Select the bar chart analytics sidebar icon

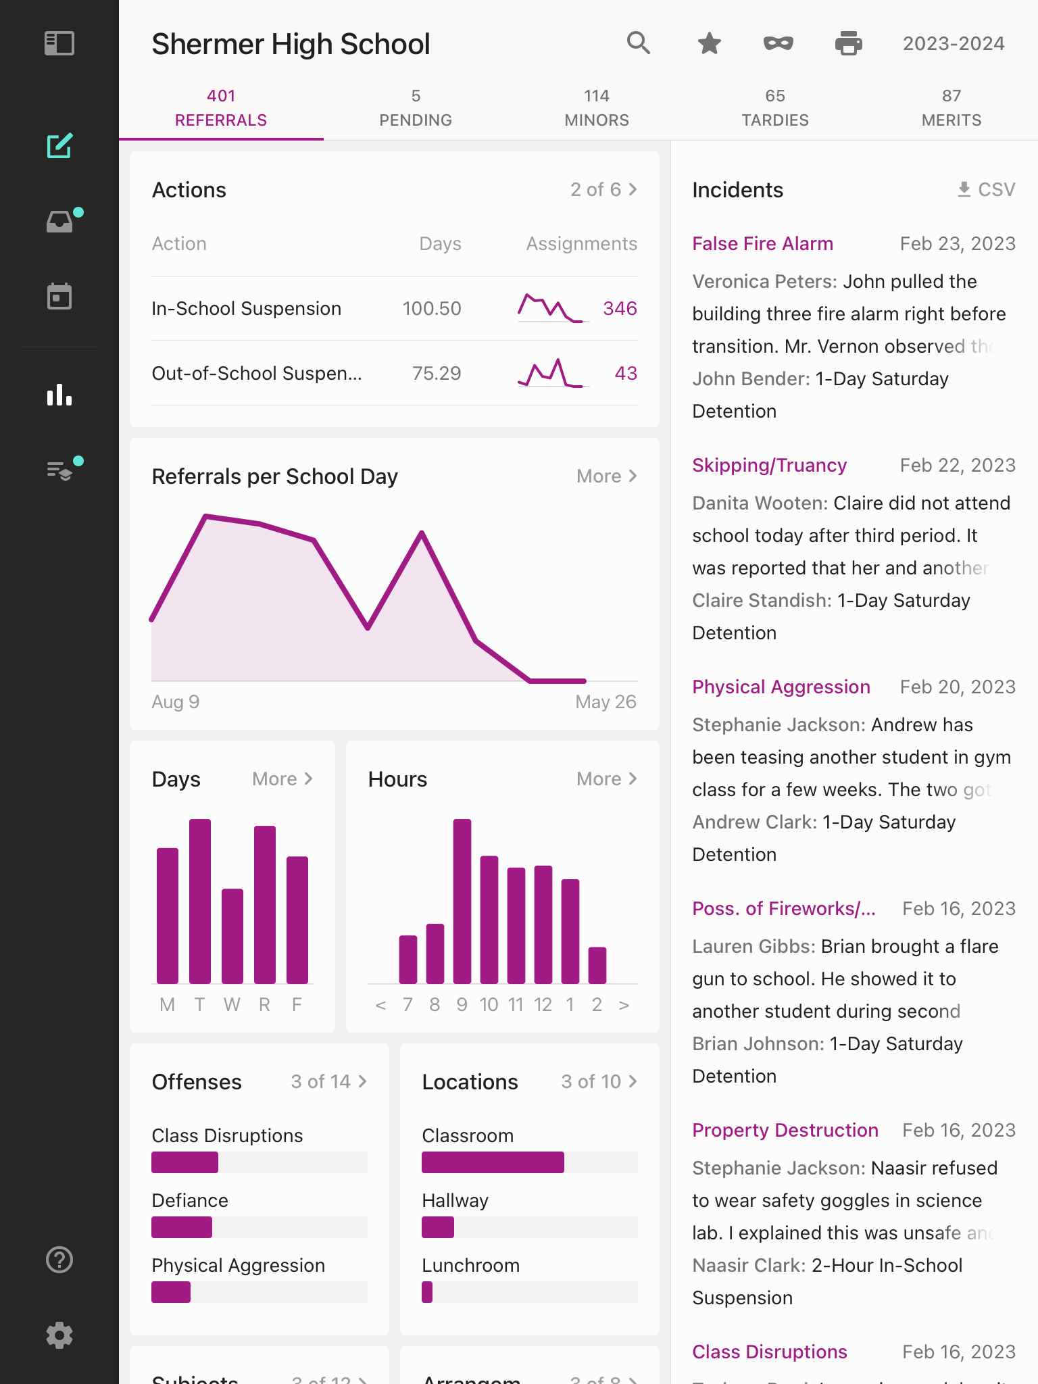pos(59,395)
